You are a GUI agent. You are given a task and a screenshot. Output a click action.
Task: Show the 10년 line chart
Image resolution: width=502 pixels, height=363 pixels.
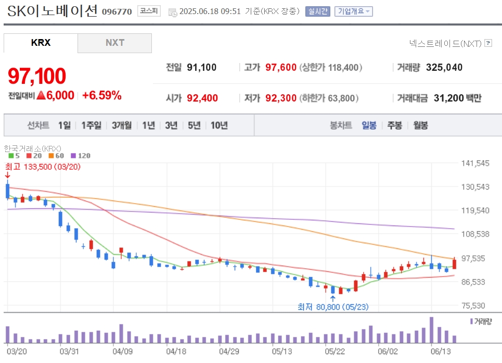(219, 126)
